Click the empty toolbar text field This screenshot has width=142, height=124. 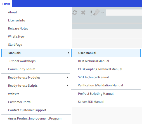pyautogui.click(x=124, y=13)
